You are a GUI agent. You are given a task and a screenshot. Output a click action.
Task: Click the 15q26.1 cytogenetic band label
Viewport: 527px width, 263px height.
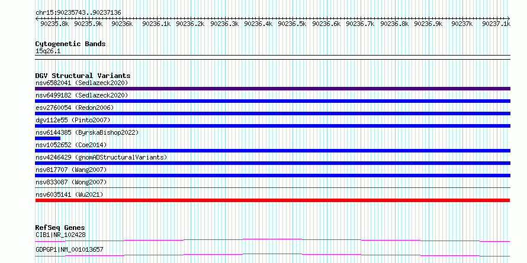click(48, 51)
